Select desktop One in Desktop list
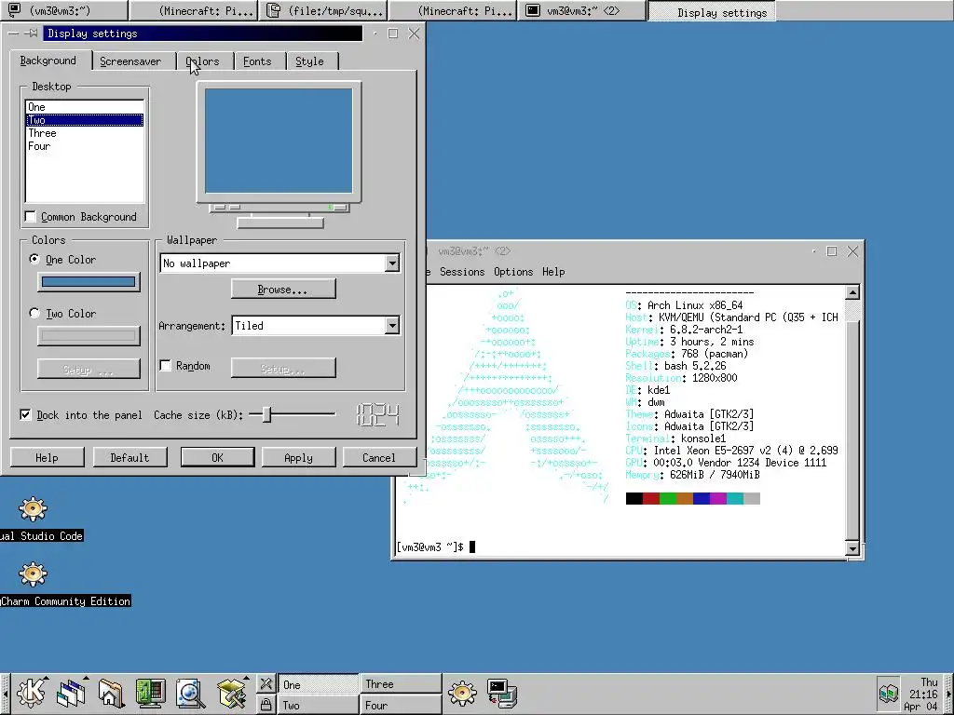The width and height of the screenshot is (954, 715). click(85, 107)
